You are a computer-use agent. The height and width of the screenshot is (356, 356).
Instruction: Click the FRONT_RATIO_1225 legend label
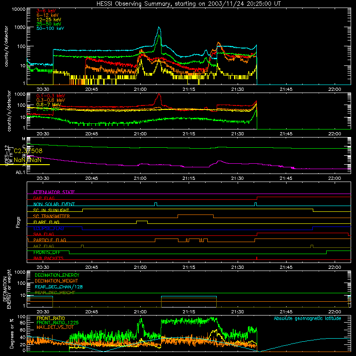tap(57, 323)
